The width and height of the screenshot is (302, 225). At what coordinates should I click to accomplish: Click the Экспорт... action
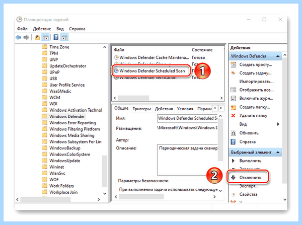pos(249,186)
